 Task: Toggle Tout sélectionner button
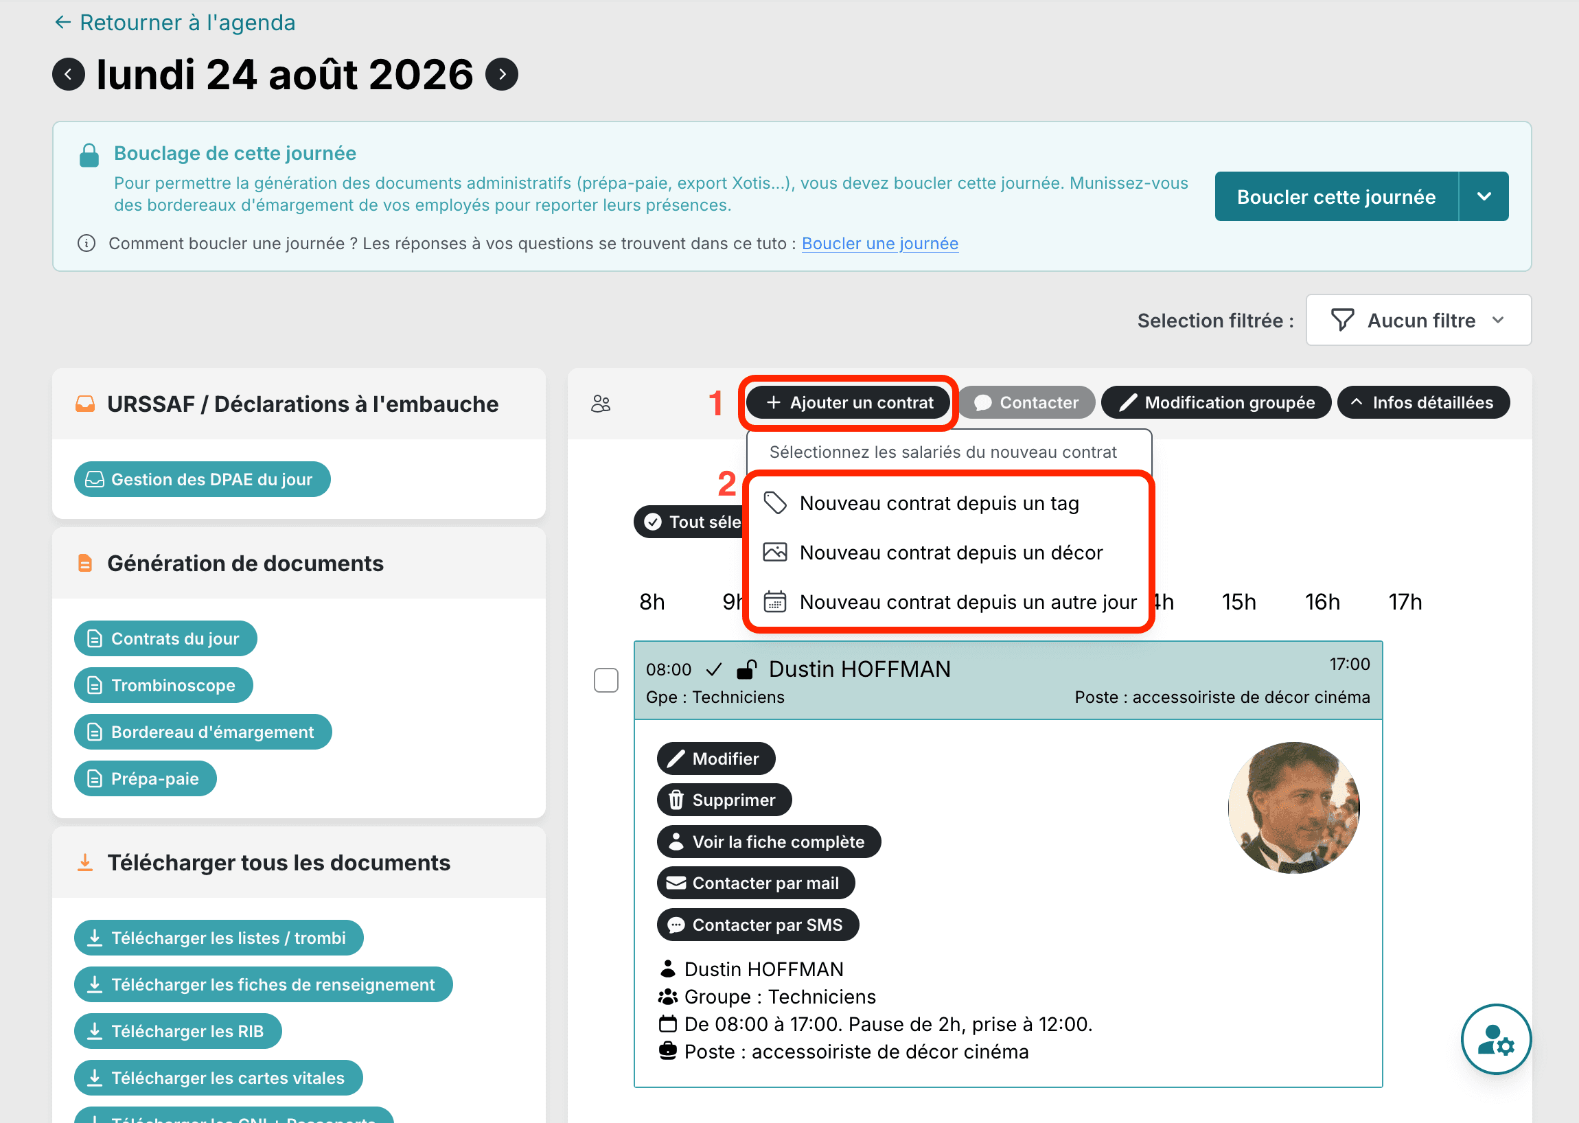click(x=689, y=522)
